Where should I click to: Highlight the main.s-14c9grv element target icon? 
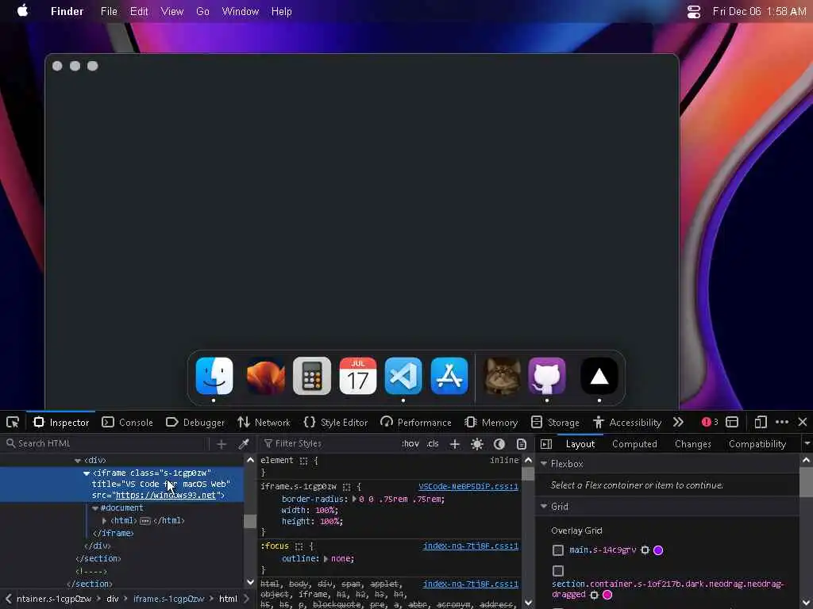tap(645, 550)
